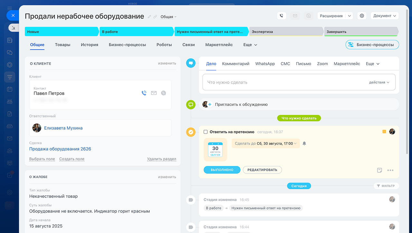Image resolution: width=412 pixels, height=233 pixels.
Task: Select the 'В работе' stage
Action: 136,32
